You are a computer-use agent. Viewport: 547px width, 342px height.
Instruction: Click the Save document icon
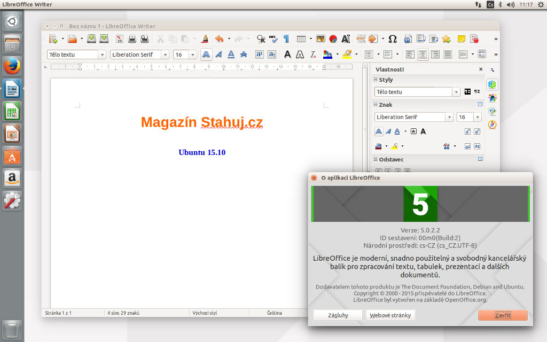click(x=91, y=38)
